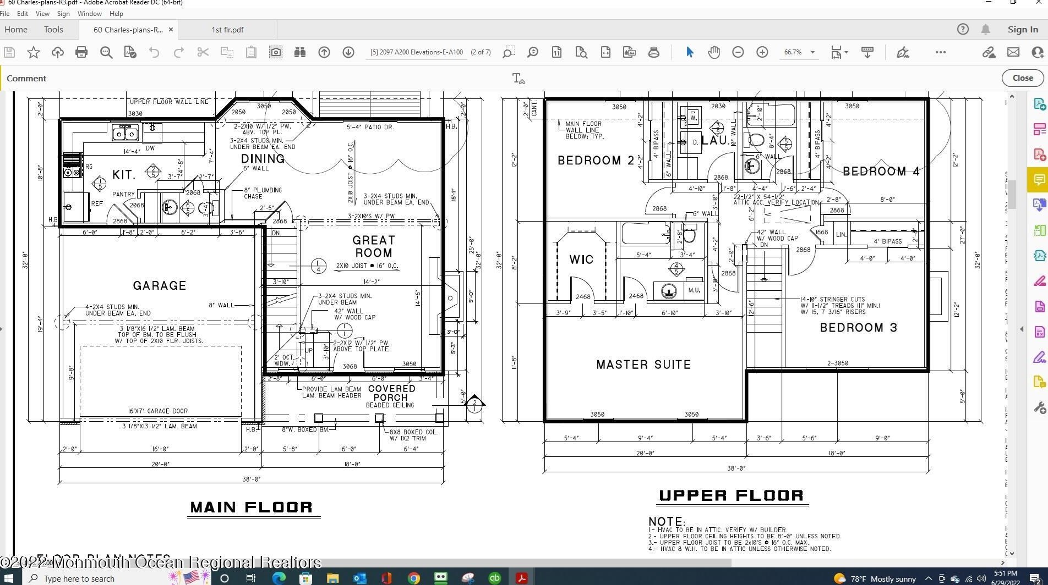Screen dimensions: 1048x585
Task: Bookmark file with star icon
Action: pos(34,52)
